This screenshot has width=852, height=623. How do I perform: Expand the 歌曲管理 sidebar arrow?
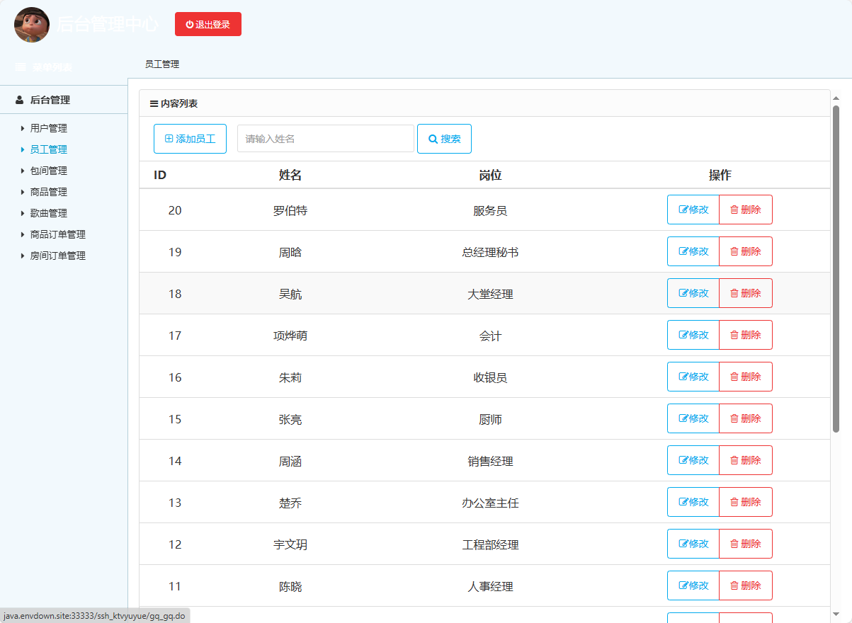coord(22,213)
